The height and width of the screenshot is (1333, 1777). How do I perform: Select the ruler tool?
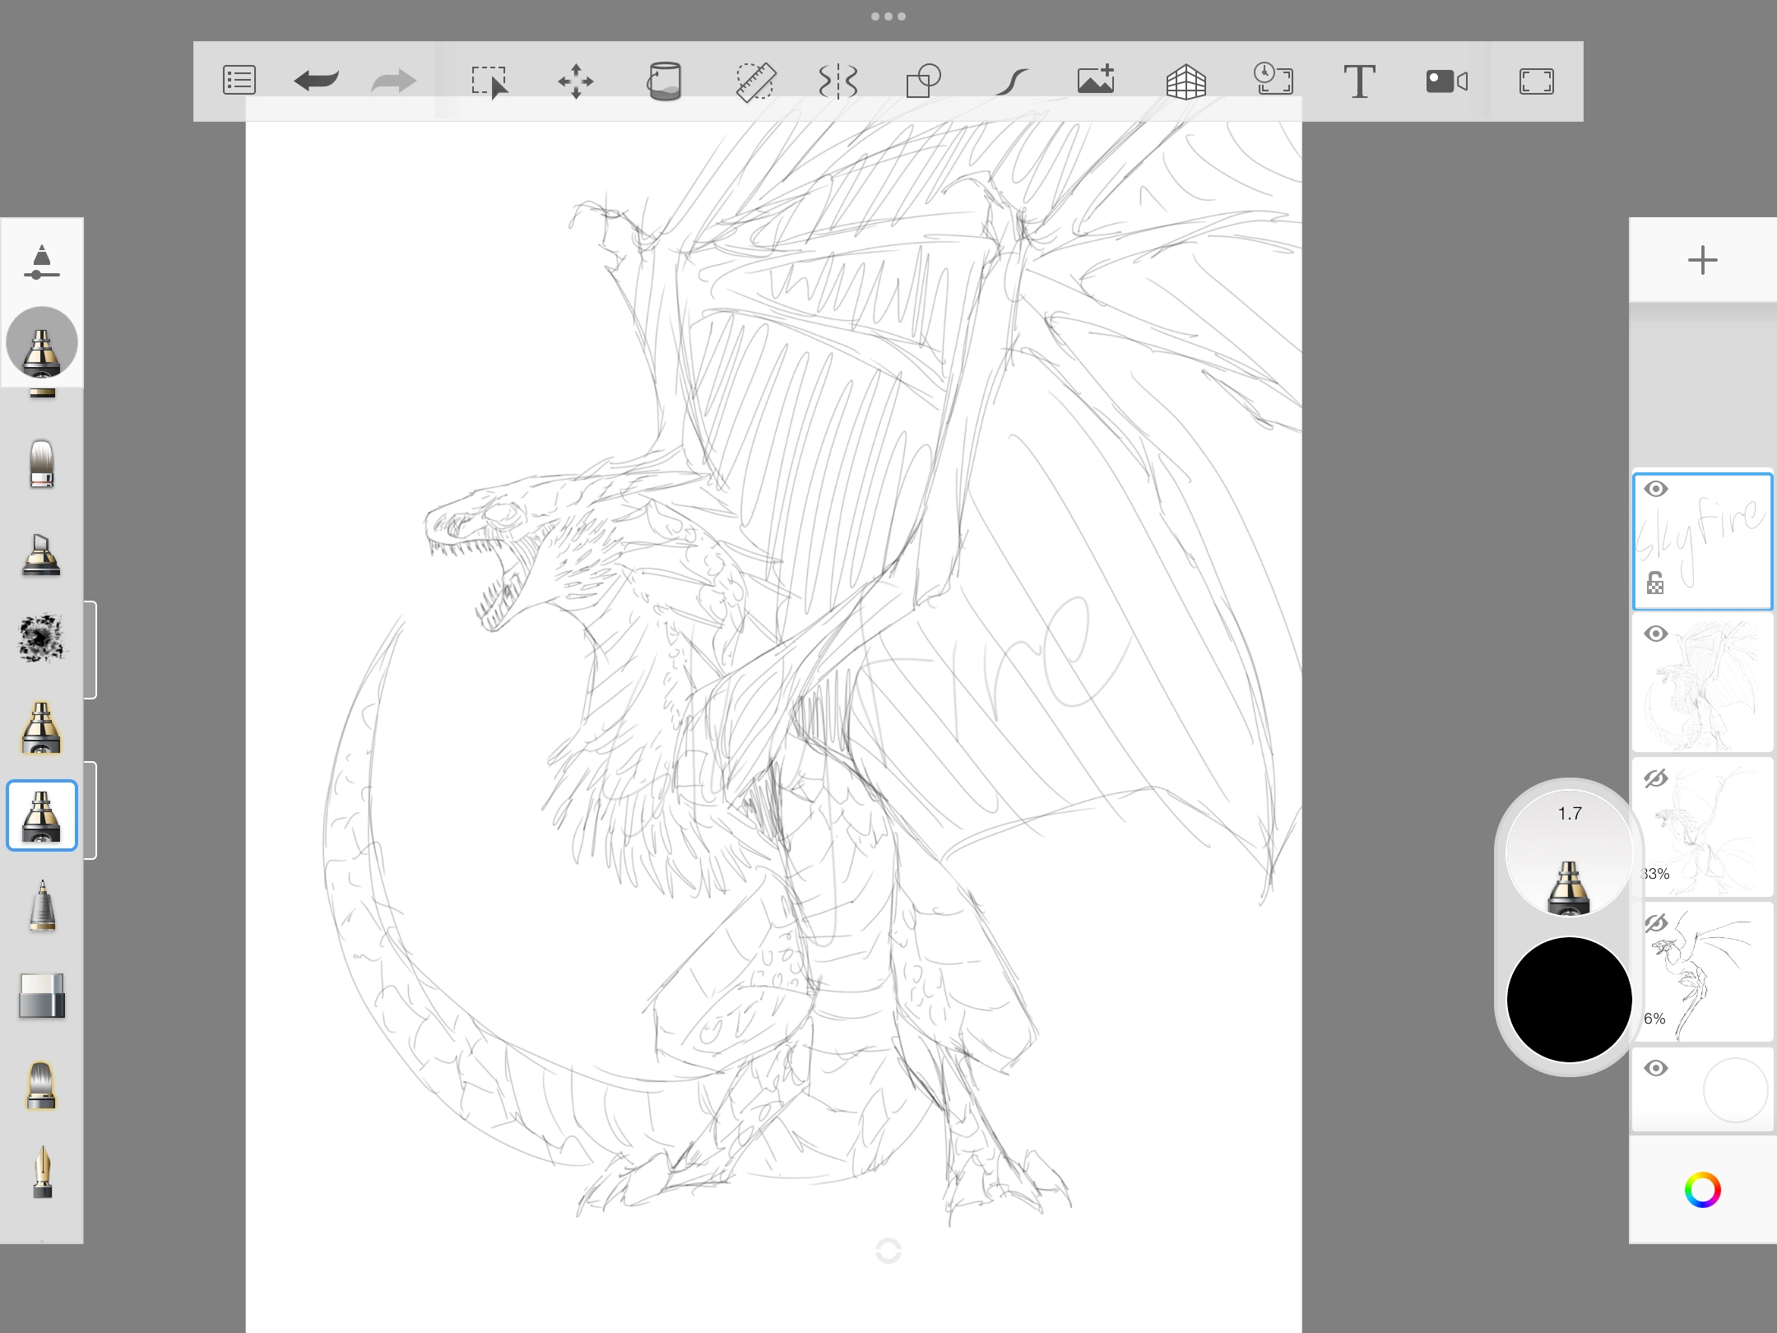click(x=755, y=81)
